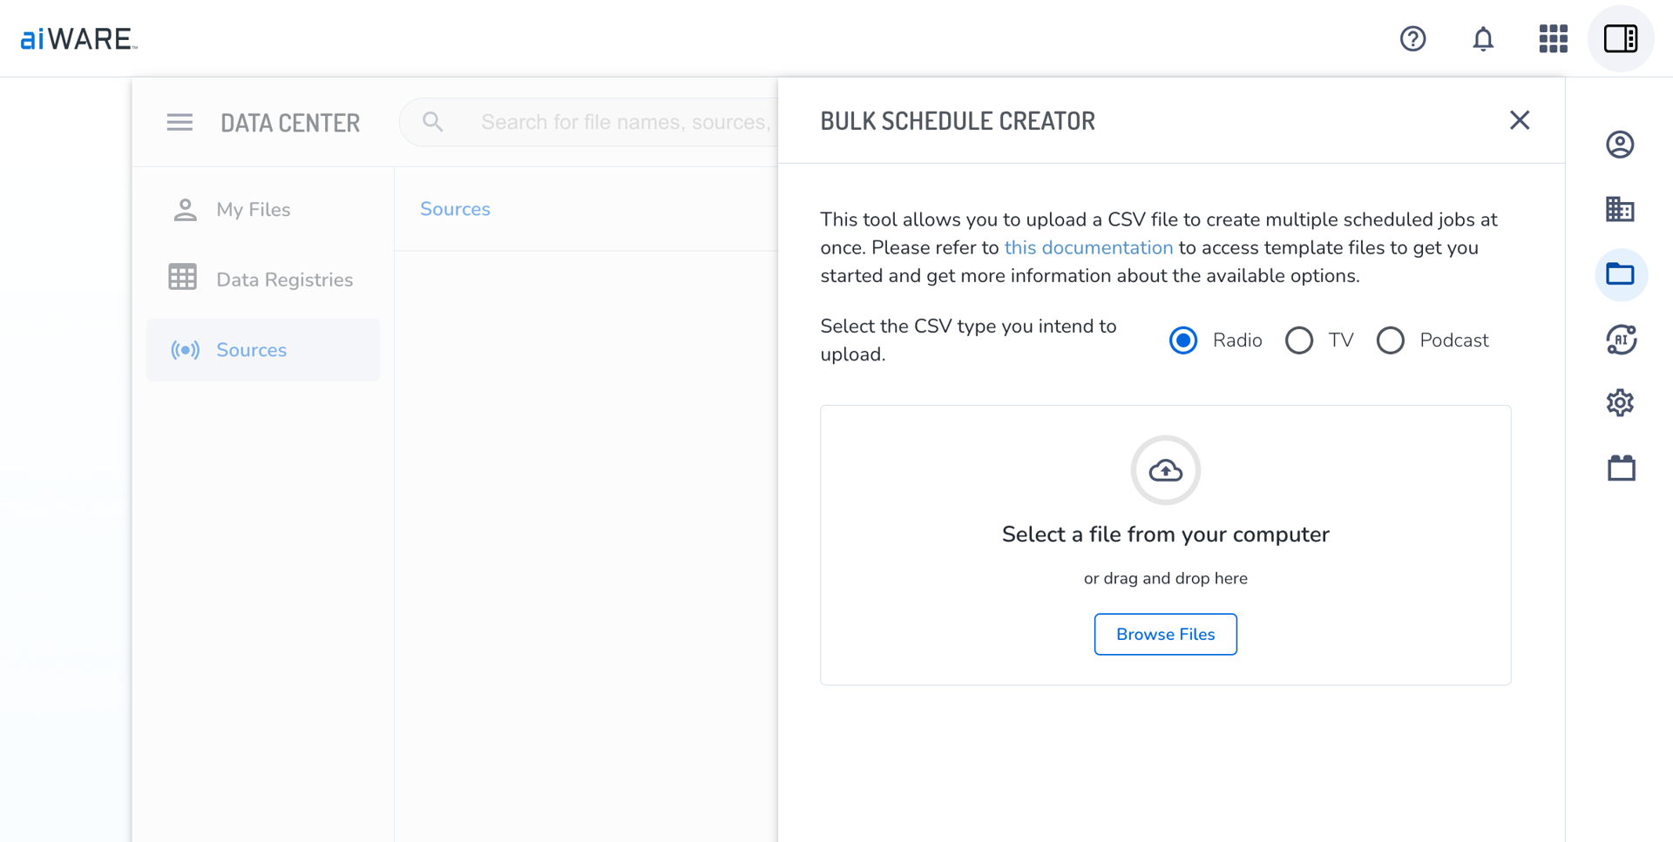Open the calendar icon in sidebar
Screen dimensions: 1673x842
pyautogui.click(x=1621, y=468)
